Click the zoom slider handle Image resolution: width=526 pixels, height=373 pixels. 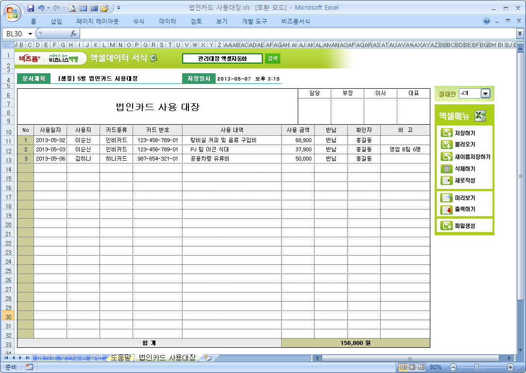[x=476, y=367]
